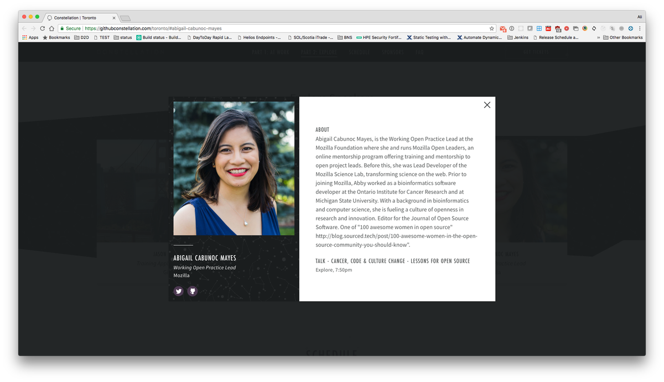The width and height of the screenshot is (664, 382).
Task: Open the Release Schedule bookmark
Action: click(x=556, y=38)
